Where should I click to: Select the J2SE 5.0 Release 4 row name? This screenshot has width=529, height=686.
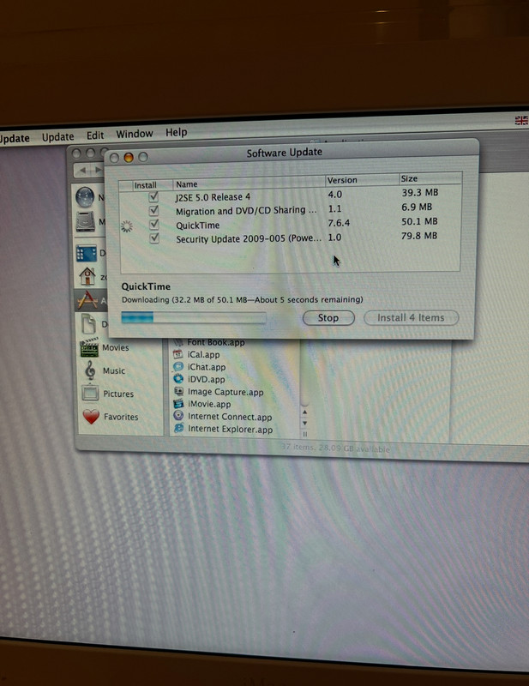[x=213, y=197]
